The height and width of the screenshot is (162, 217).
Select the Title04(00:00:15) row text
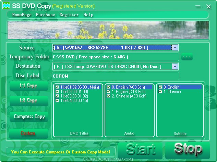click(x=74, y=100)
